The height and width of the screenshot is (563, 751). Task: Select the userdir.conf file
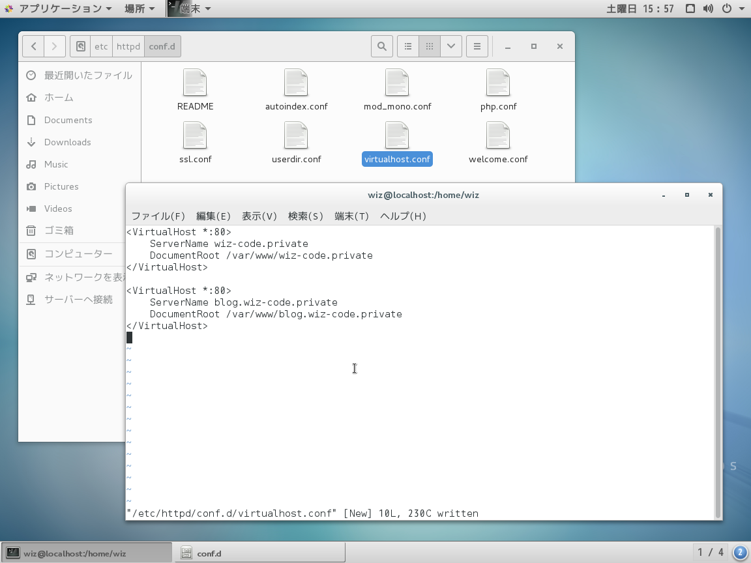296,143
